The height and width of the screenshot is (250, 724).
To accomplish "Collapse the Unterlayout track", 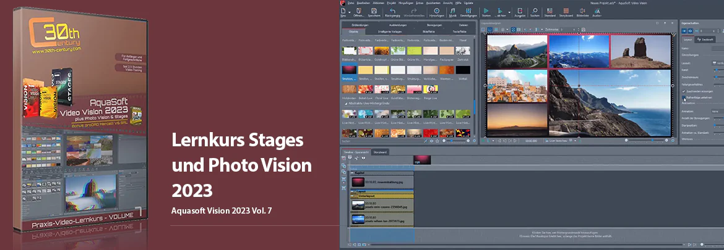I will click(353, 196).
